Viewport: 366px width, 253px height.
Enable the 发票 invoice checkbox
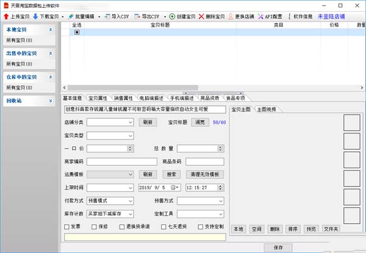[x=66, y=227]
